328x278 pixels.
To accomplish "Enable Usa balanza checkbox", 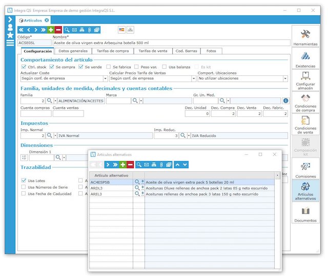I will click(x=165, y=67).
